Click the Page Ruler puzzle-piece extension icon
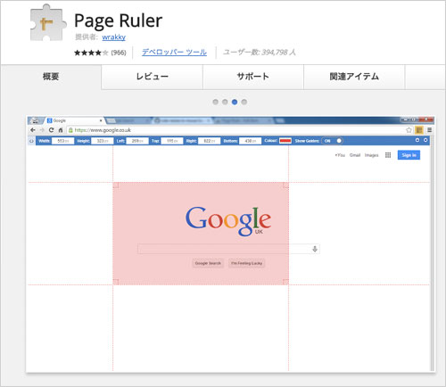 [48, 23]
